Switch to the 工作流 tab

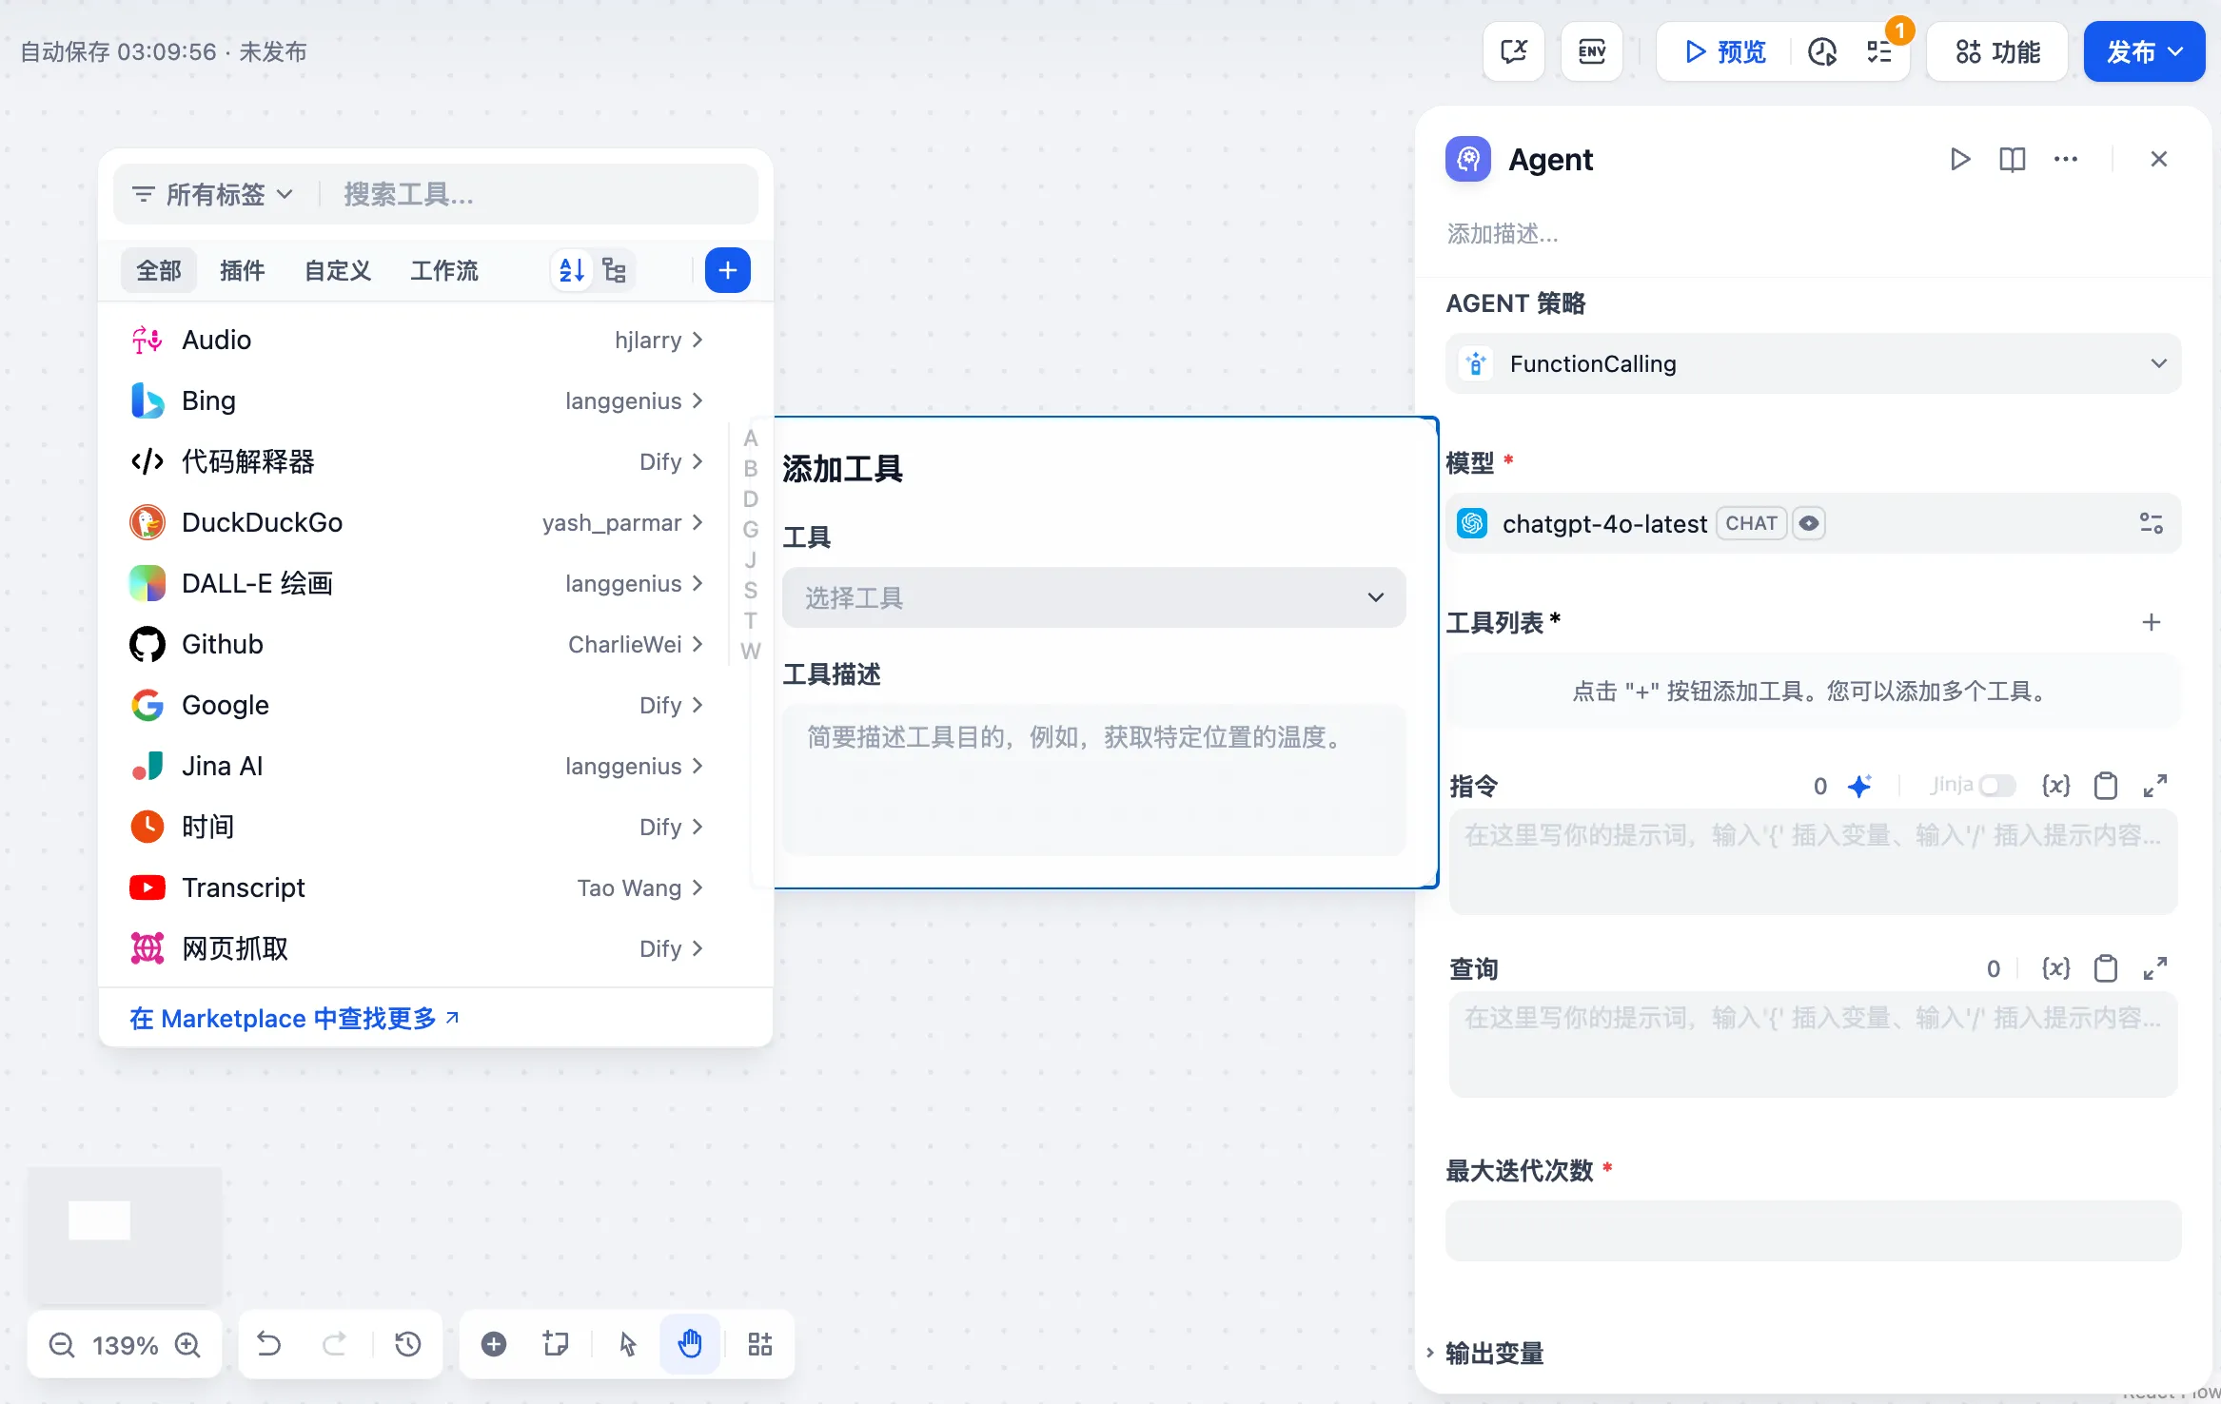click(444, 271)
